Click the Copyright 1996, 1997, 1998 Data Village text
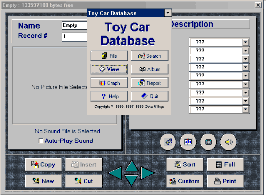 (129, 107)
